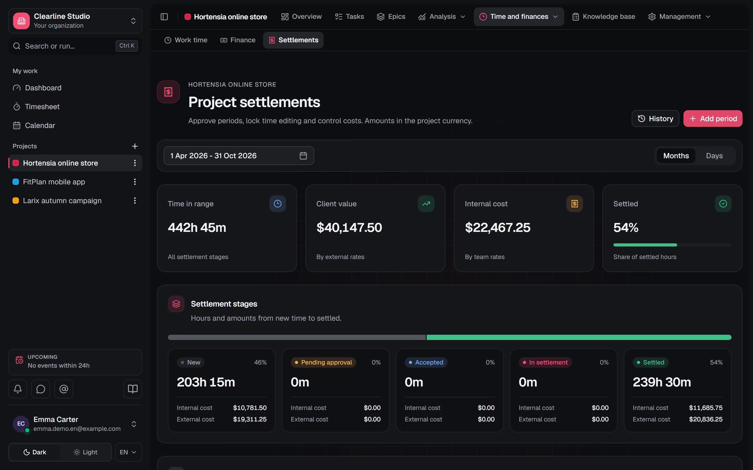Click the Project settlements header icon
753x470 pixels.
coord(168,92)
